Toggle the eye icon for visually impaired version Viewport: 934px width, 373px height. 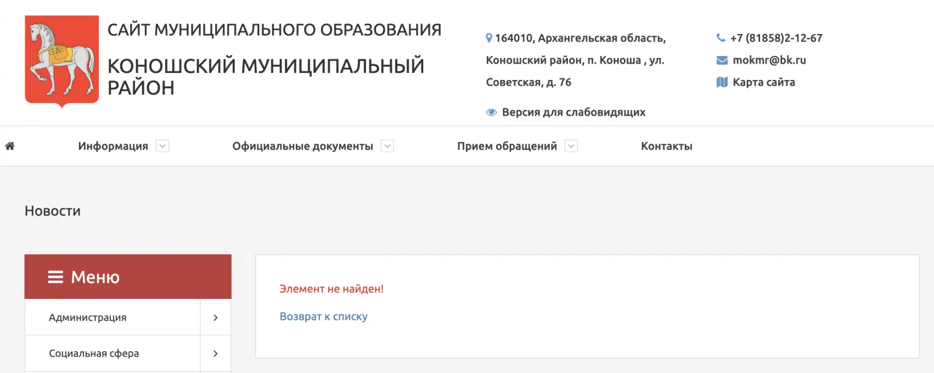pos(492,112)
